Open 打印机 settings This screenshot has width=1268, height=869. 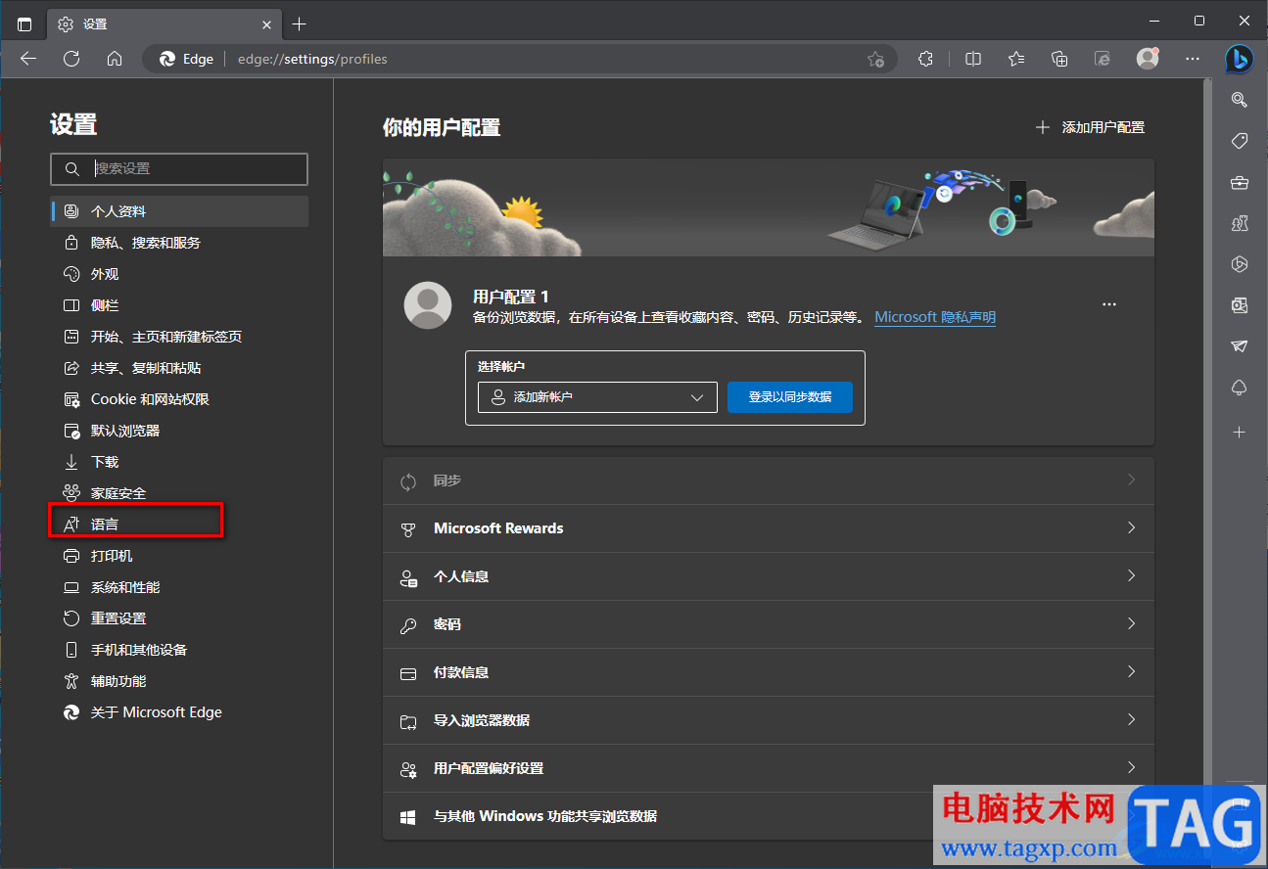pos(179,556)
